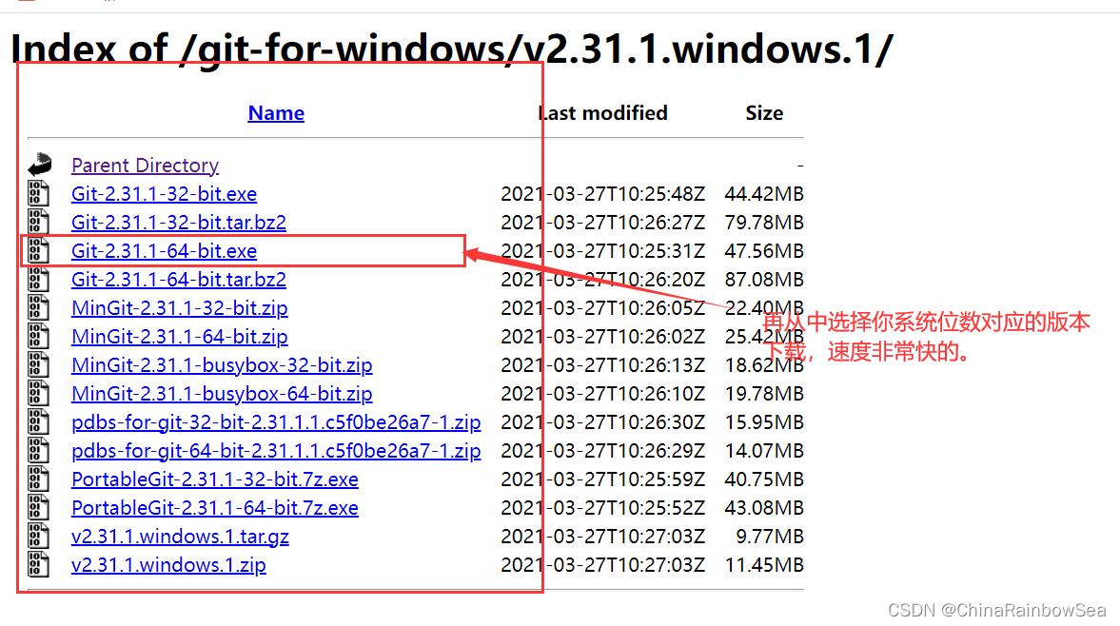Screen dimensions: 1120x626
Task: Click file icon beside v2.31.1.windows.1.zip
Action: tap(39, 564)
